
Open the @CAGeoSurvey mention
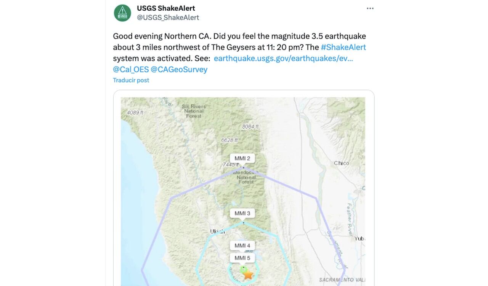(x=178, y=69)
